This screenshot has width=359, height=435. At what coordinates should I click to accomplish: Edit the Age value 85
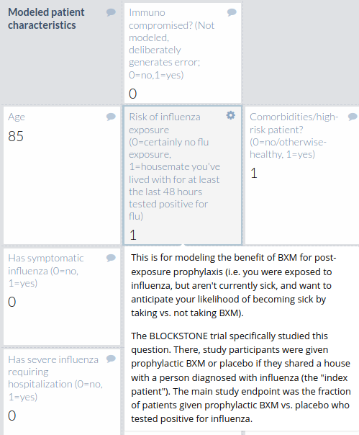click(x=16, y=136)
